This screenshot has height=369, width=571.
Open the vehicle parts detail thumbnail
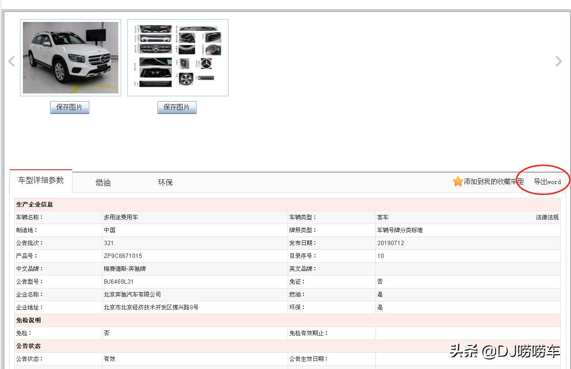[x=178, y=58]
